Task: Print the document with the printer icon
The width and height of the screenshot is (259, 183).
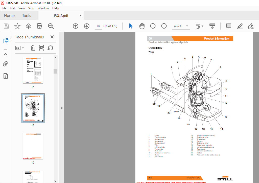Action: click(39, 26)
